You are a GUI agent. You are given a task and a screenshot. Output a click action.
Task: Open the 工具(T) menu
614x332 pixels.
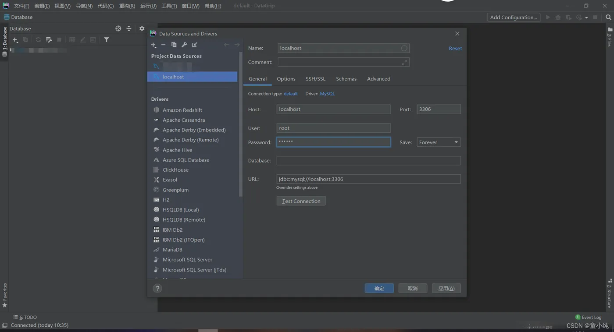(x=169, y=6)
